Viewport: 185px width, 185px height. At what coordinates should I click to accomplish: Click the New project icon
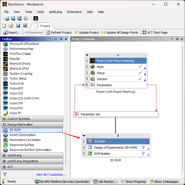(x=4, y=26)
